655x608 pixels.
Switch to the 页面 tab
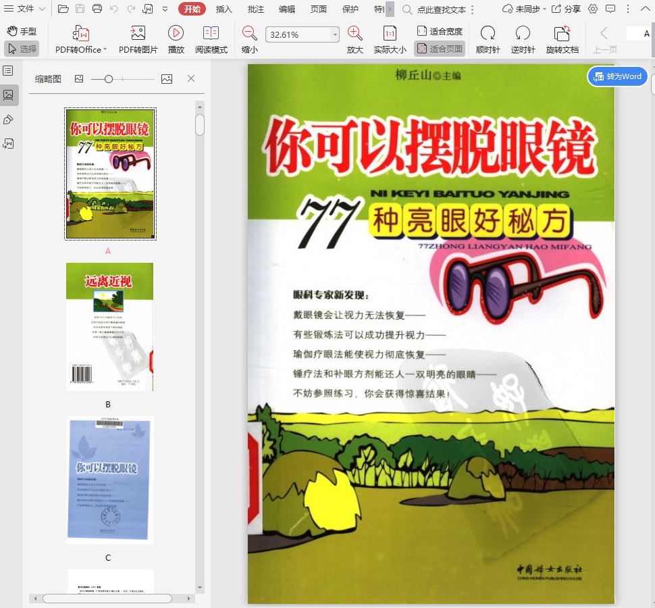click(318, 9)
